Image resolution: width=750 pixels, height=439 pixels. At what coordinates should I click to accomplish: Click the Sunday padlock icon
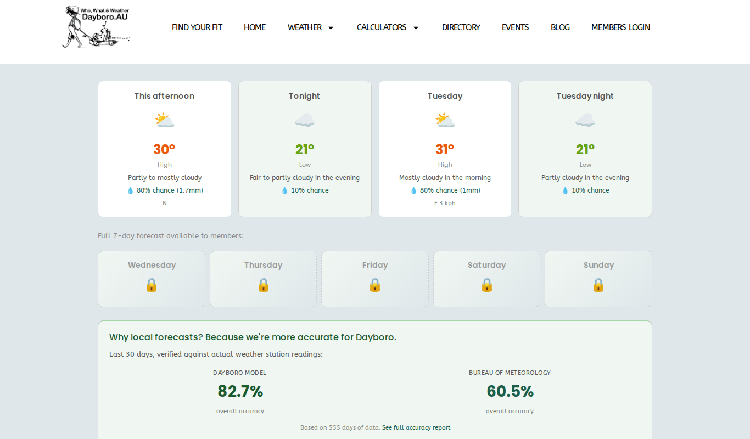pyautogui.click(x=598, y=285)
